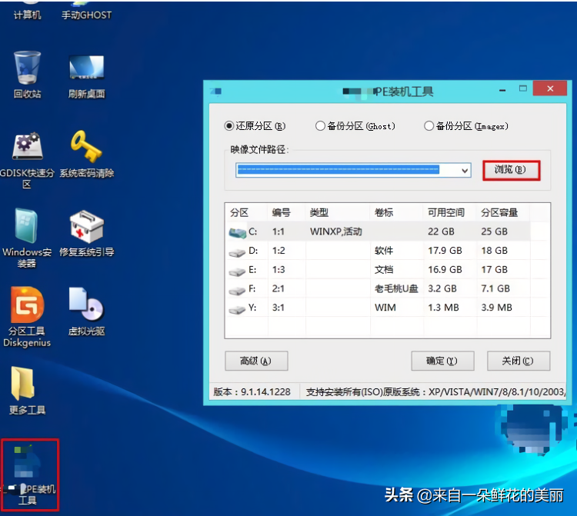Select 备份分区 (Imagex) radio option
The image size is (577, 516).
pos(466,126)
